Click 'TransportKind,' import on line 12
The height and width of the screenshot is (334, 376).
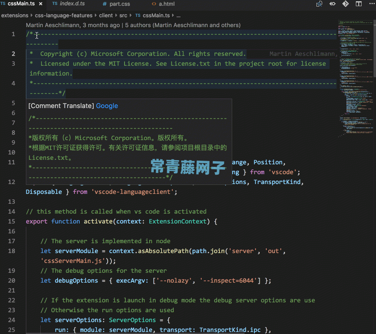pyautogui.click(x=279, y=182)
